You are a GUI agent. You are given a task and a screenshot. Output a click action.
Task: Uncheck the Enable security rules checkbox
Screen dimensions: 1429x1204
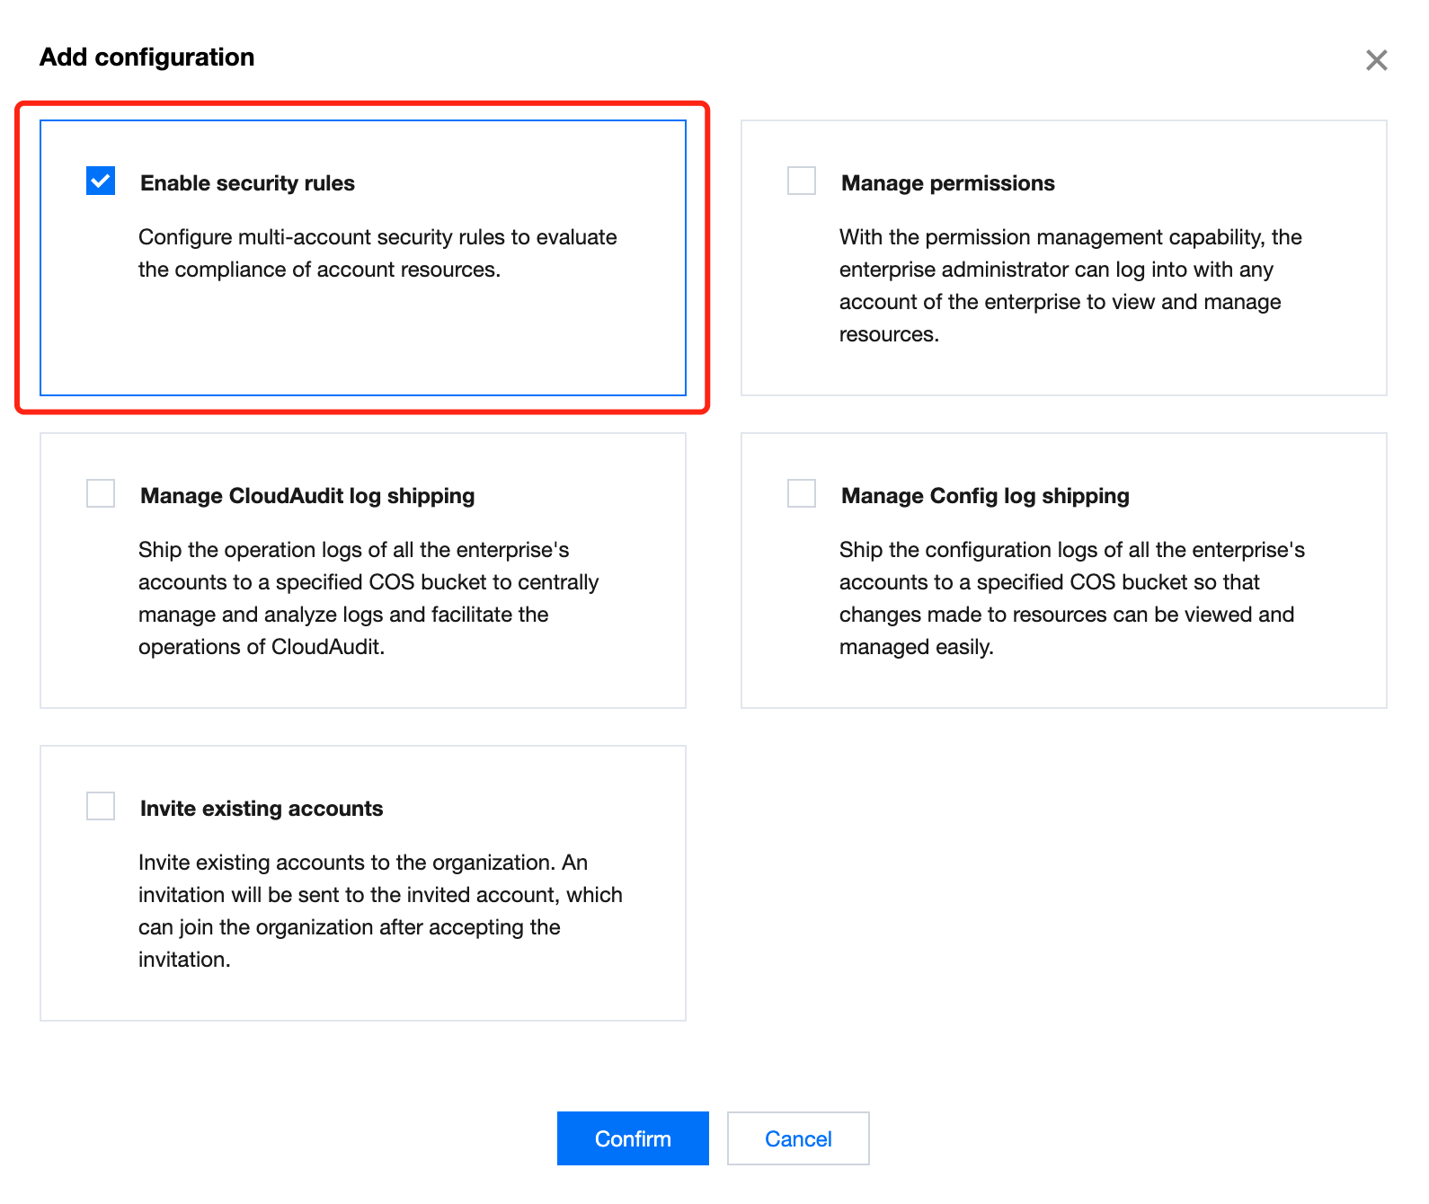coord(101,181)
